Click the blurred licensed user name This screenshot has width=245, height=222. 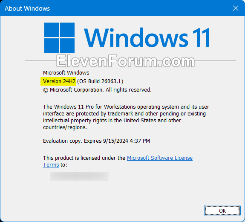click(79, 176)
